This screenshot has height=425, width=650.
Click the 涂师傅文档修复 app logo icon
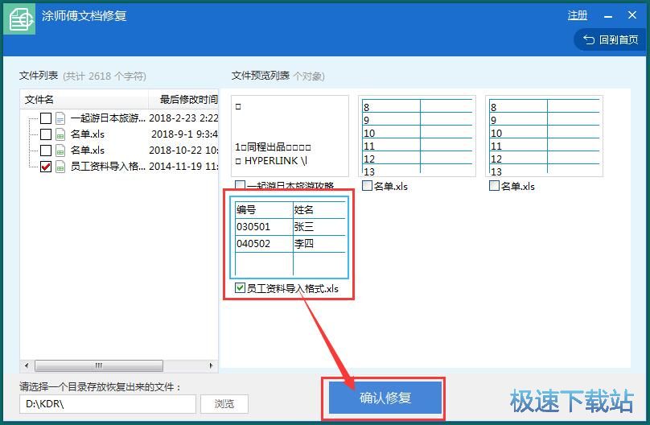19,19
